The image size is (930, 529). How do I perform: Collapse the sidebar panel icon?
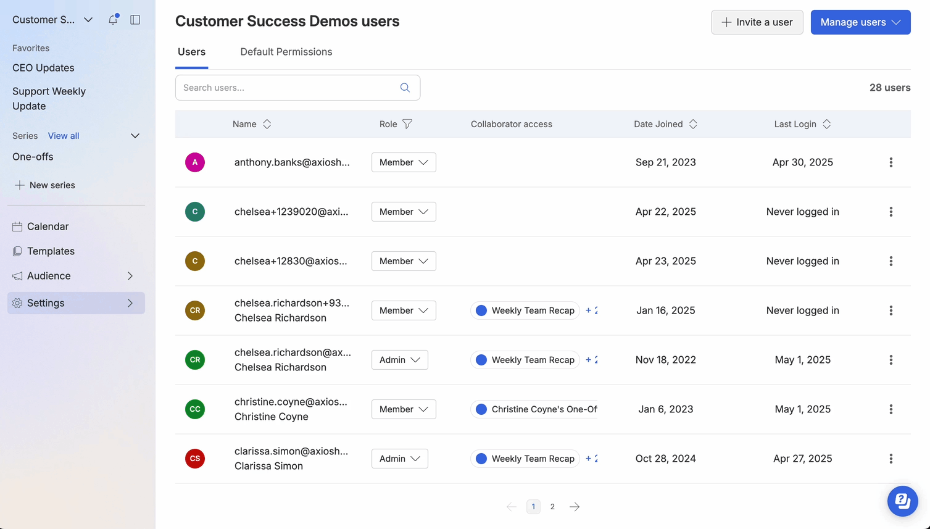135,20
